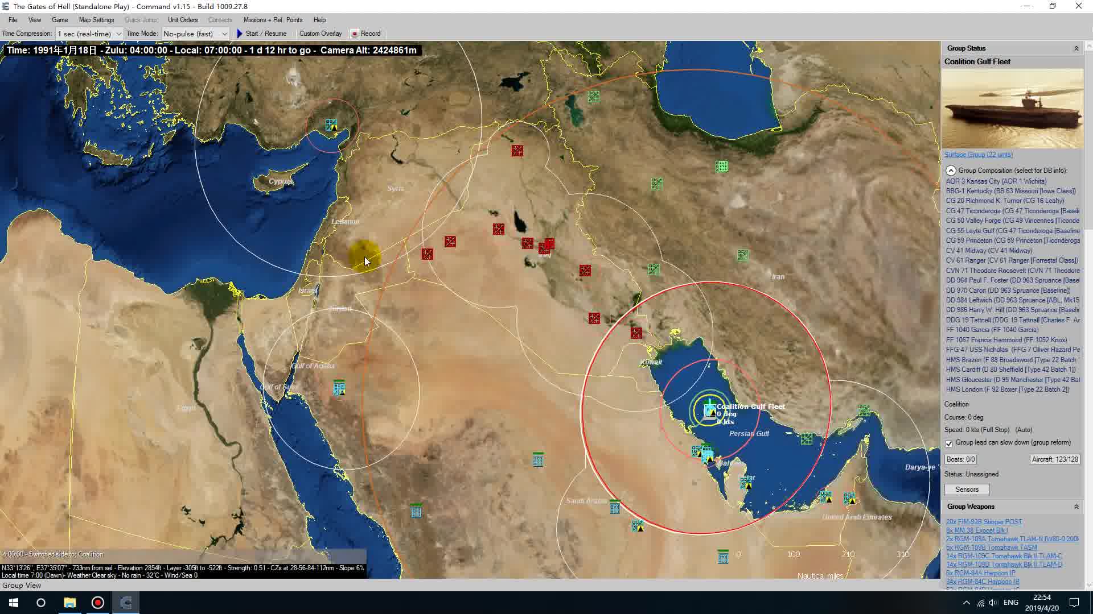Select the Coalition Gulf Fleet unit icon
The image size is (1093, 614).
pos(709,410)
